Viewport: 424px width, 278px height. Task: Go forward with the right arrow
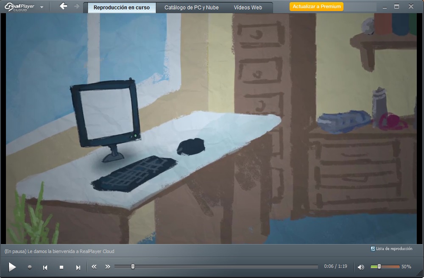pos(77,6)
